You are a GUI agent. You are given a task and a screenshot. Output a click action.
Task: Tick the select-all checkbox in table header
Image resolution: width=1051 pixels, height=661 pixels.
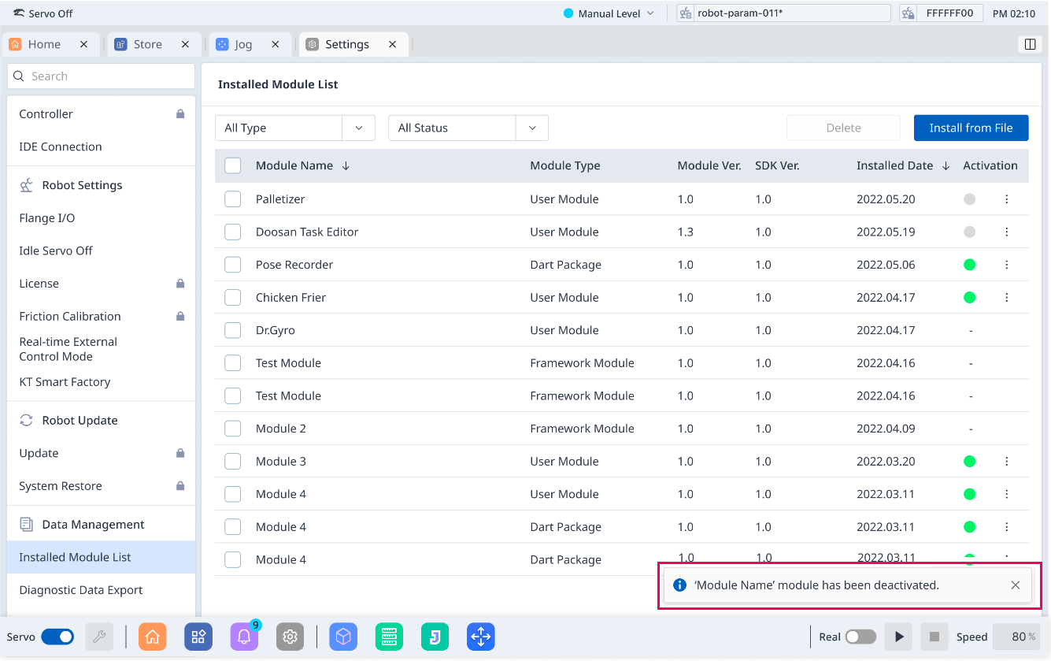(x=232, y=165)
